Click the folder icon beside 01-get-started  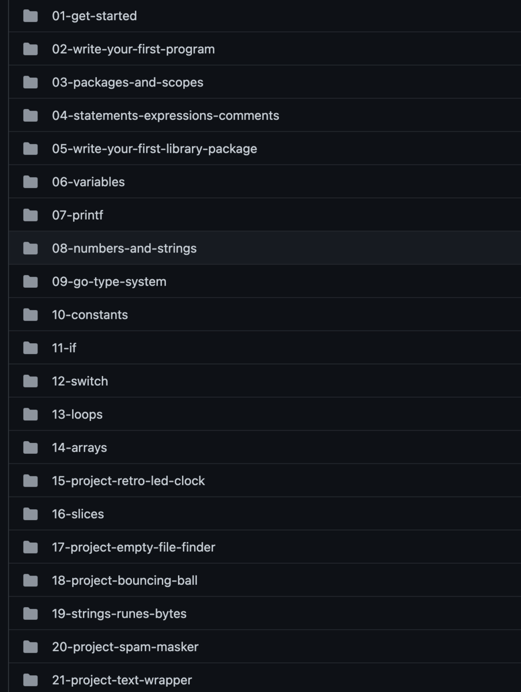pyautogui.click(x=30, y=16)
